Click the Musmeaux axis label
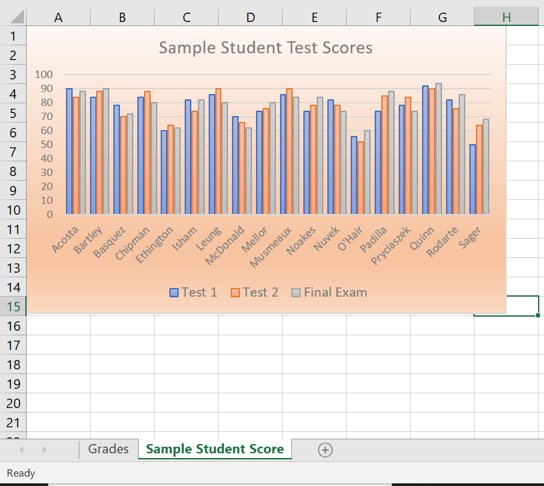This screenshot has height=486, width=544. 271,247
